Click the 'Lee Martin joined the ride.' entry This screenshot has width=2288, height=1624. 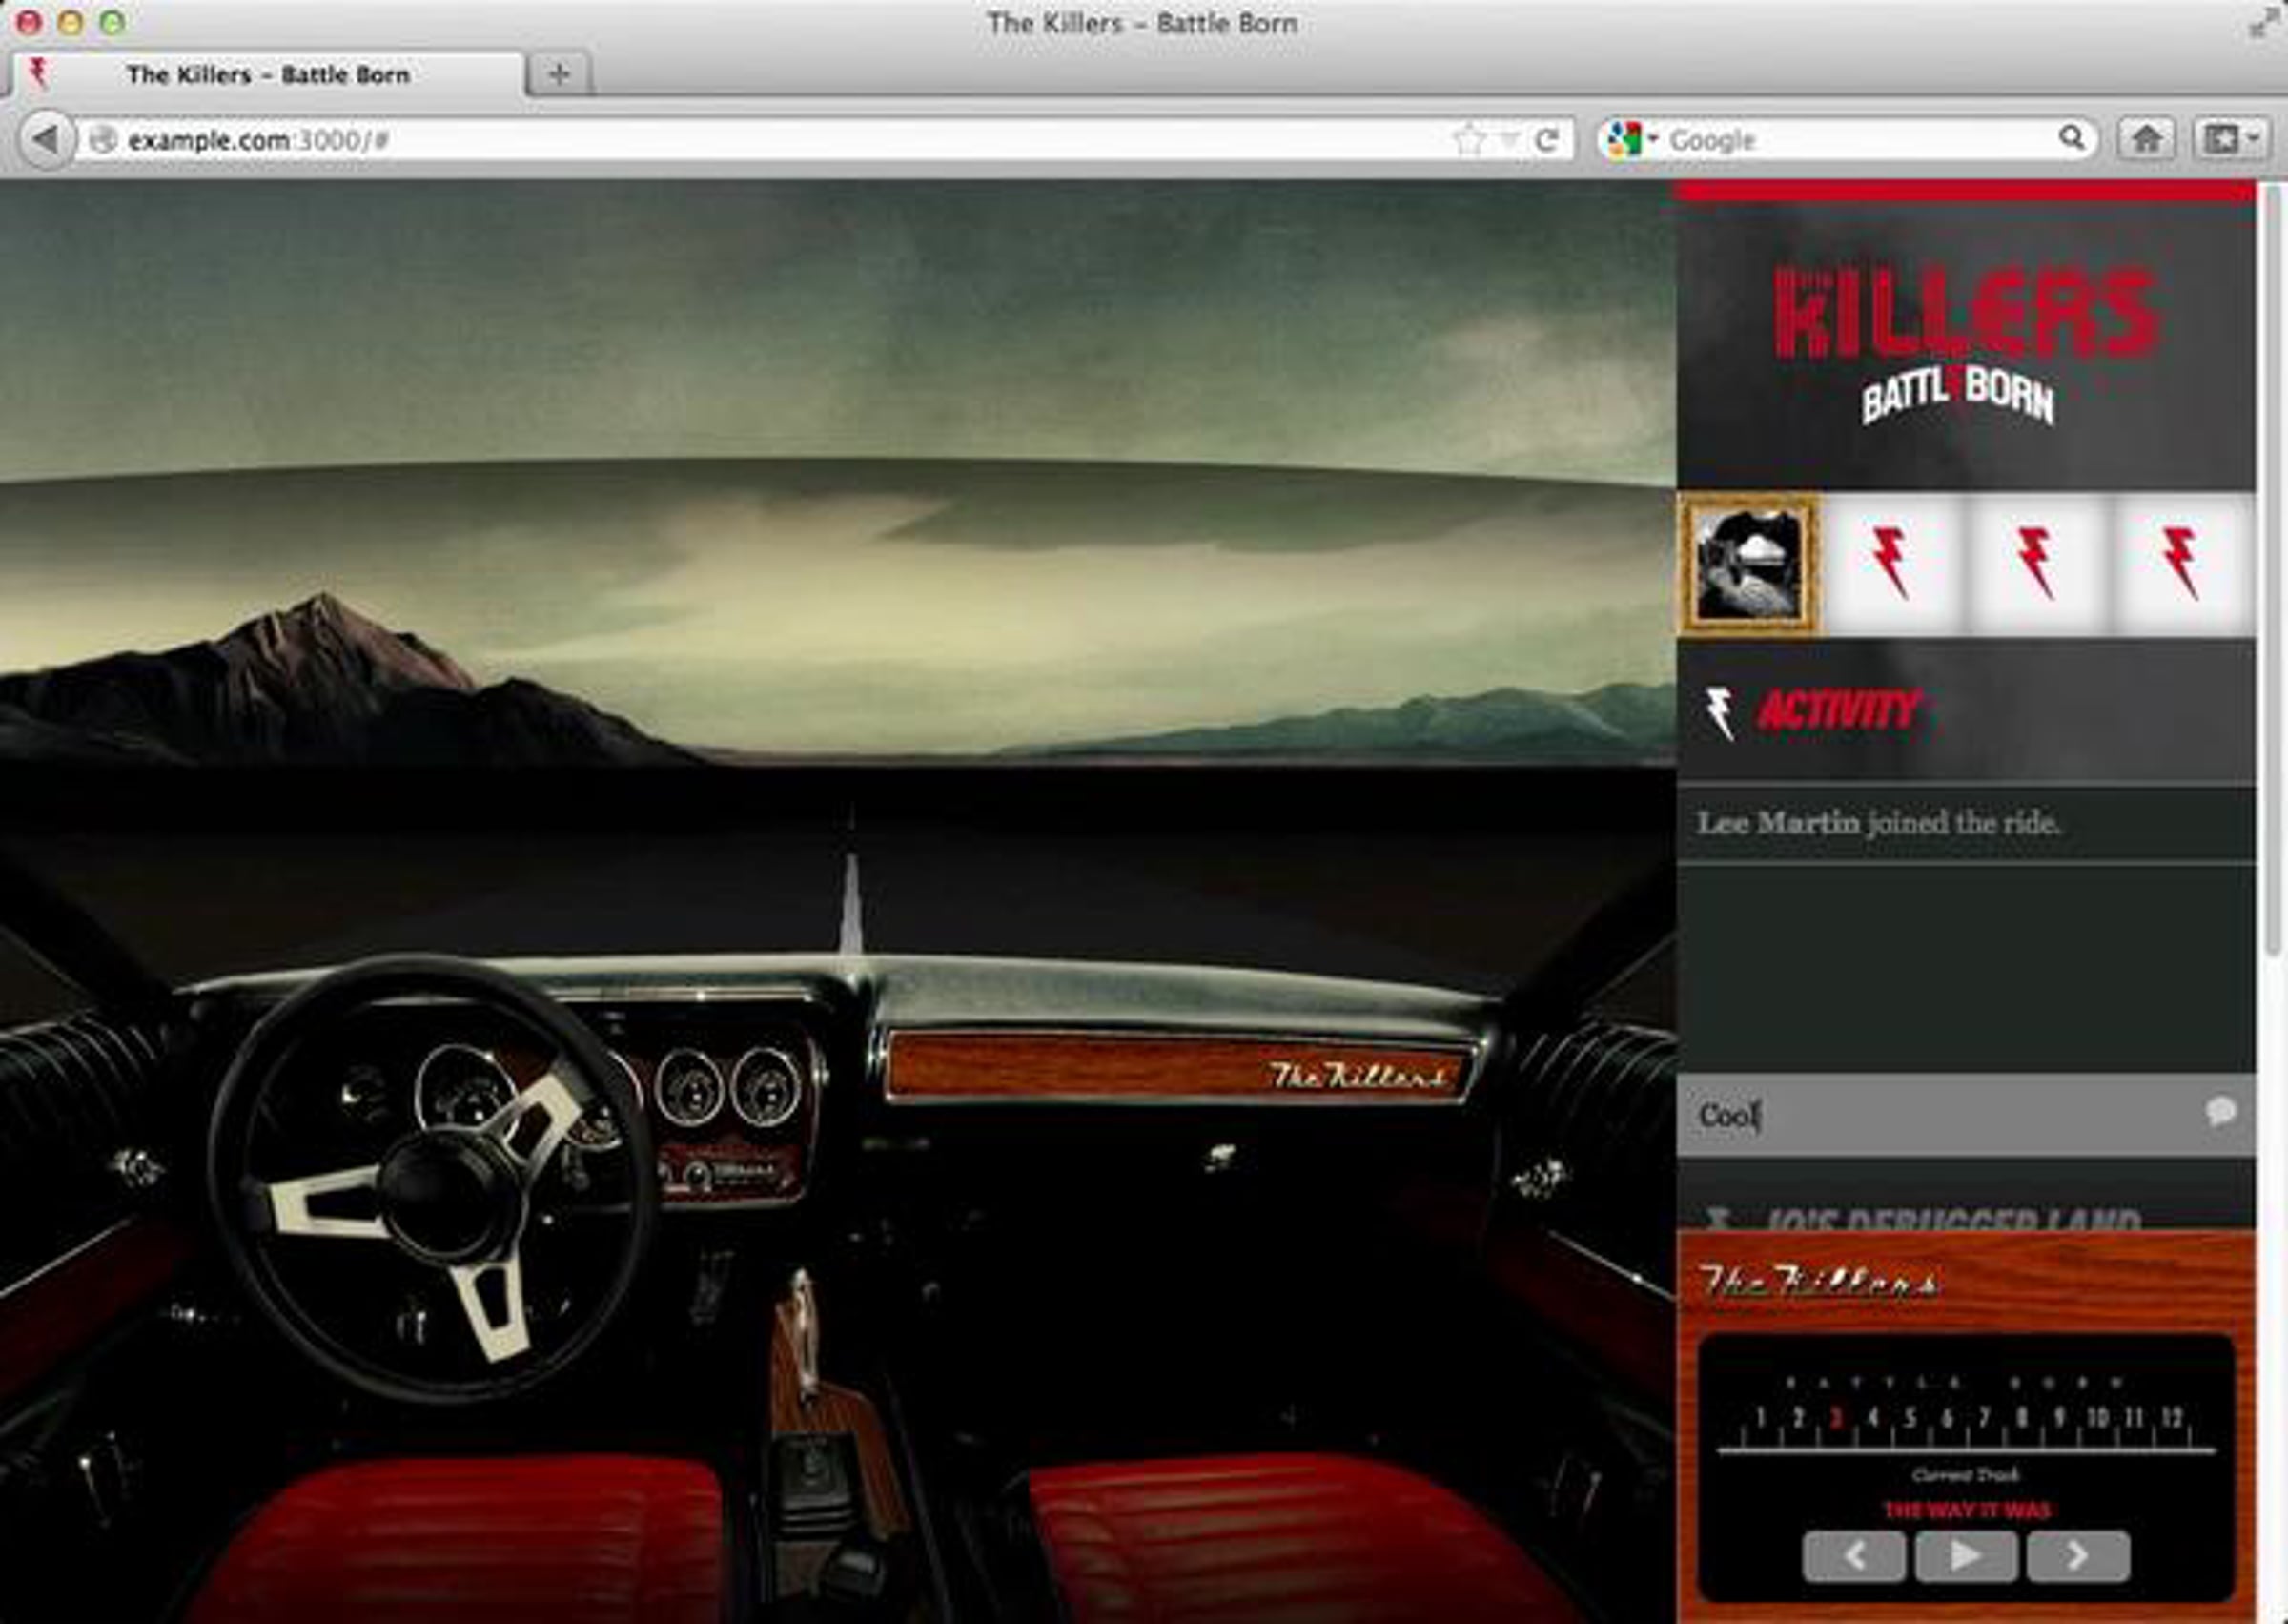[x=1965, y=824]
